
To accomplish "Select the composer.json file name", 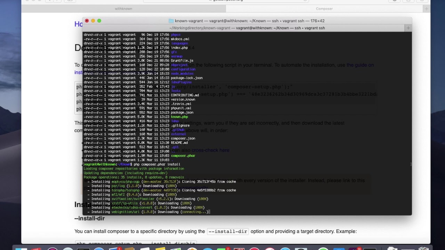I will (x=183, y=139).
